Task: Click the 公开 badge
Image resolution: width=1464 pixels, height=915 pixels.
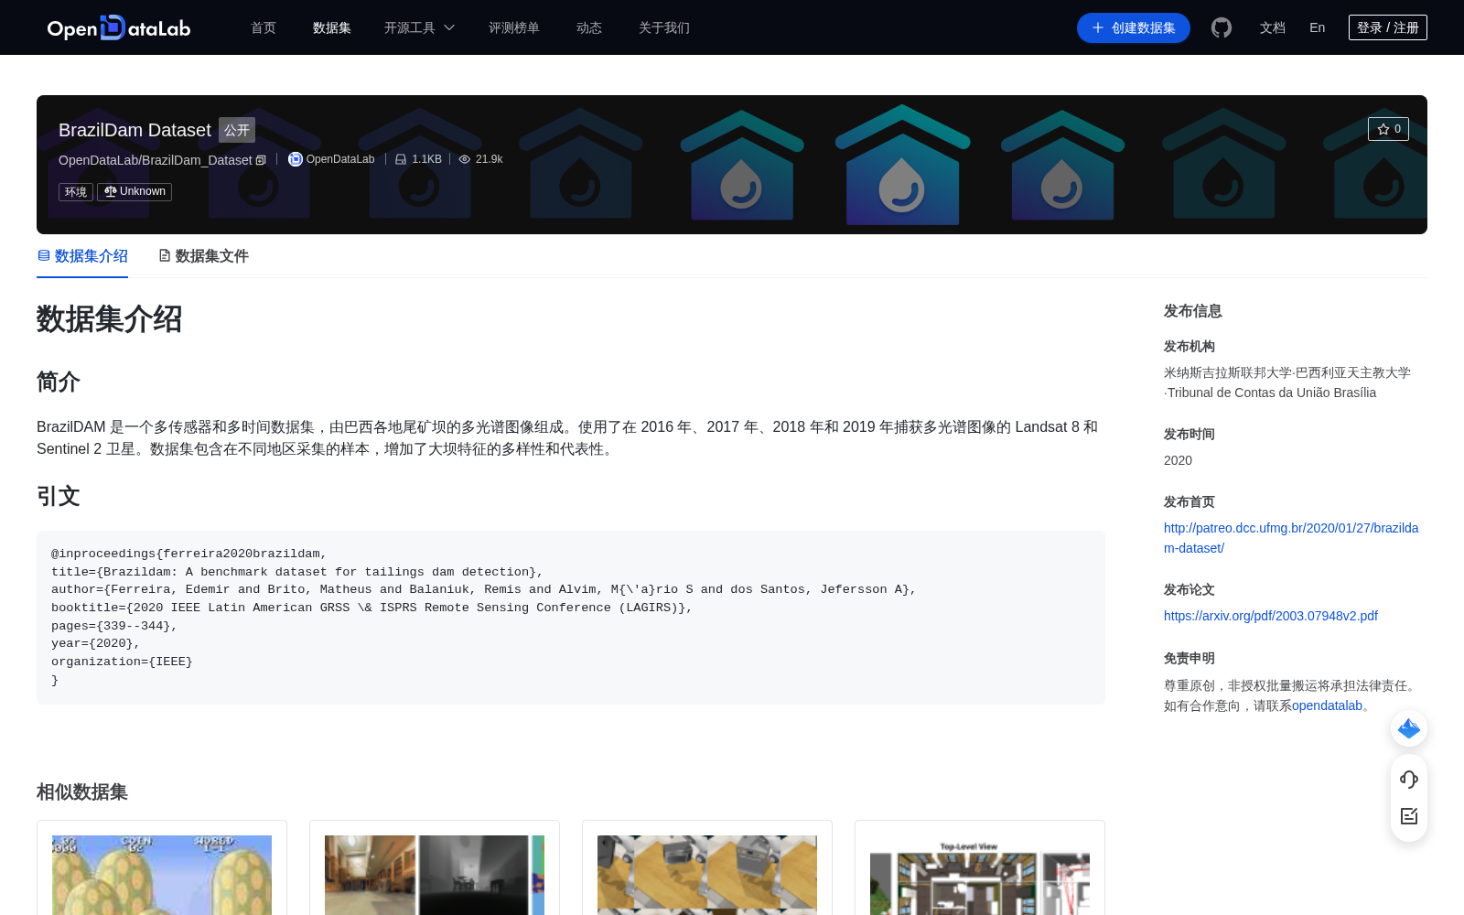Action: (237, 130)
